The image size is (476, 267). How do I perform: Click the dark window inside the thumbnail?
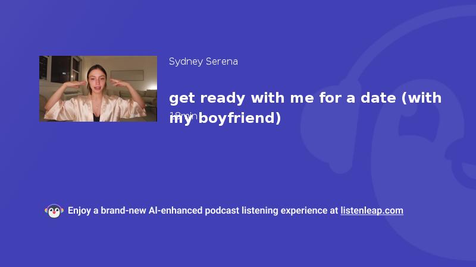pyautogui.click(x=61, y=69)
